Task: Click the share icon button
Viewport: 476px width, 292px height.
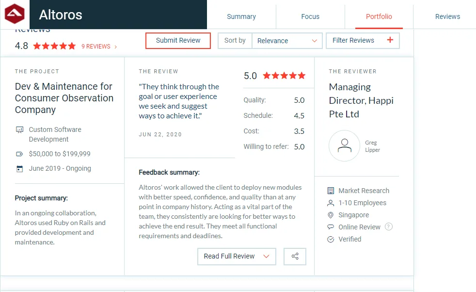Action: pos(295,257)
